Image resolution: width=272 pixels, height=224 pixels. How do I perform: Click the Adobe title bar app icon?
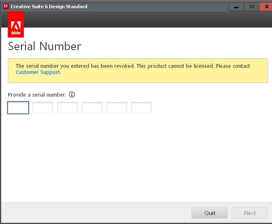[x=6, y=7]
